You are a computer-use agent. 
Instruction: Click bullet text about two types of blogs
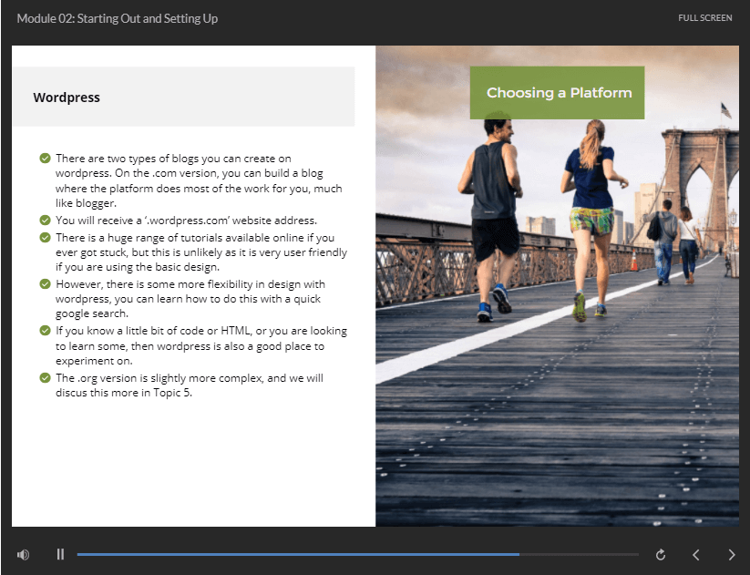[x=199, y=180]
